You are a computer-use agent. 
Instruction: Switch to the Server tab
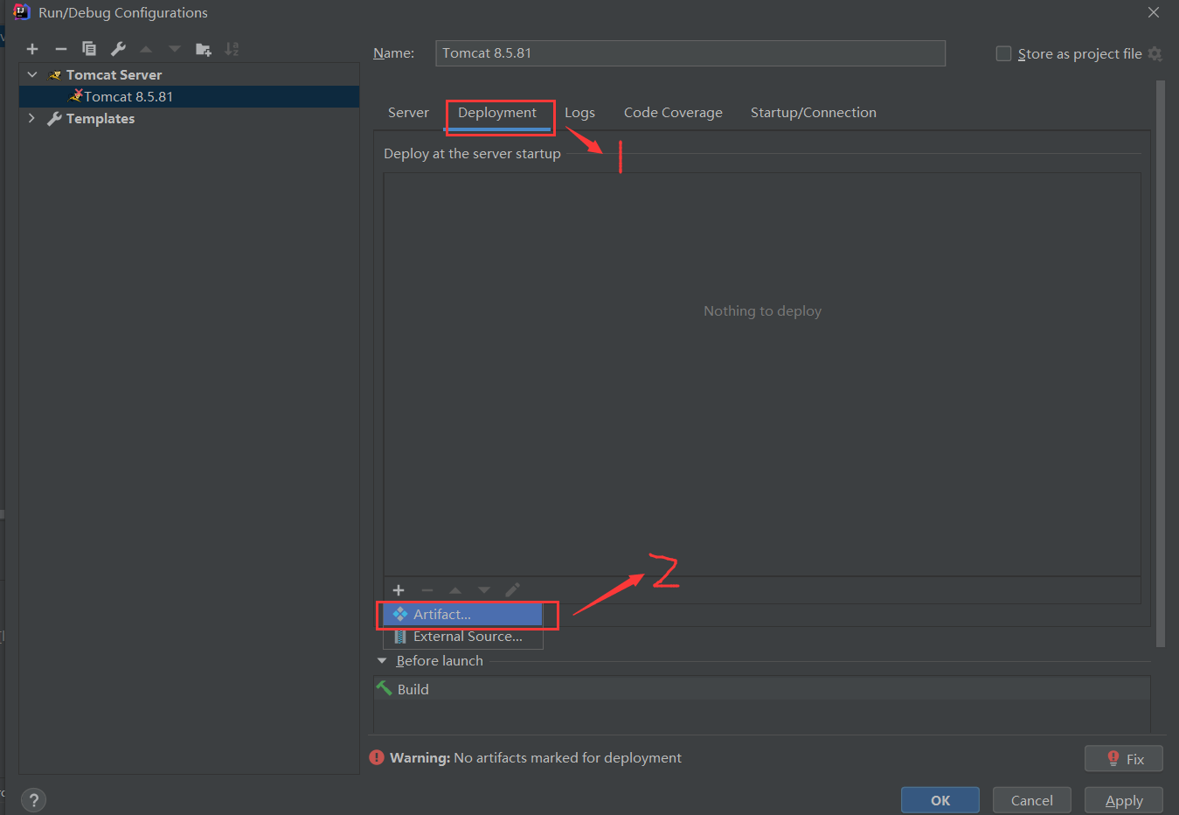408,112
